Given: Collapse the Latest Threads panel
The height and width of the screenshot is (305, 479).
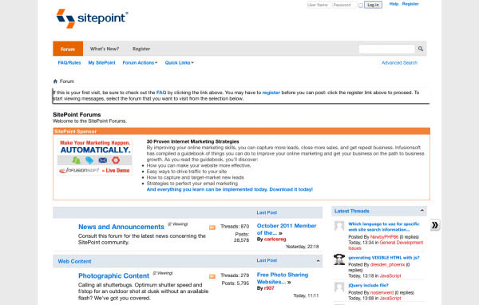Looking at the screenshot, I should coord(422,211).
